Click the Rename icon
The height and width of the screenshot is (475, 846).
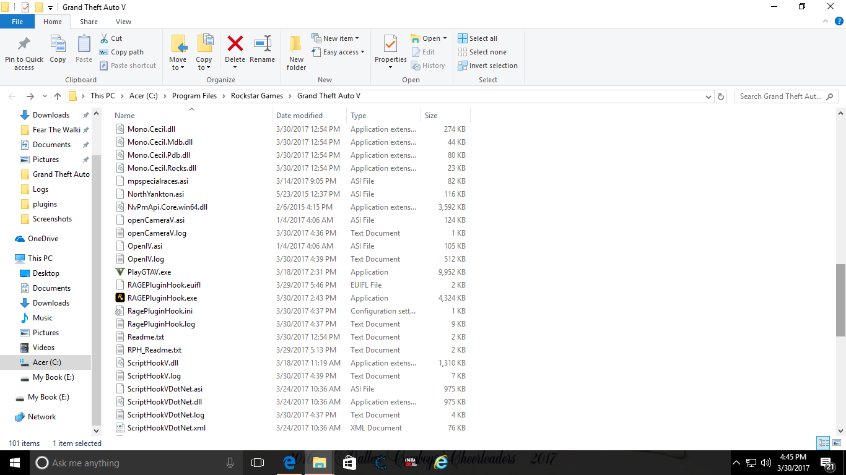263,44
